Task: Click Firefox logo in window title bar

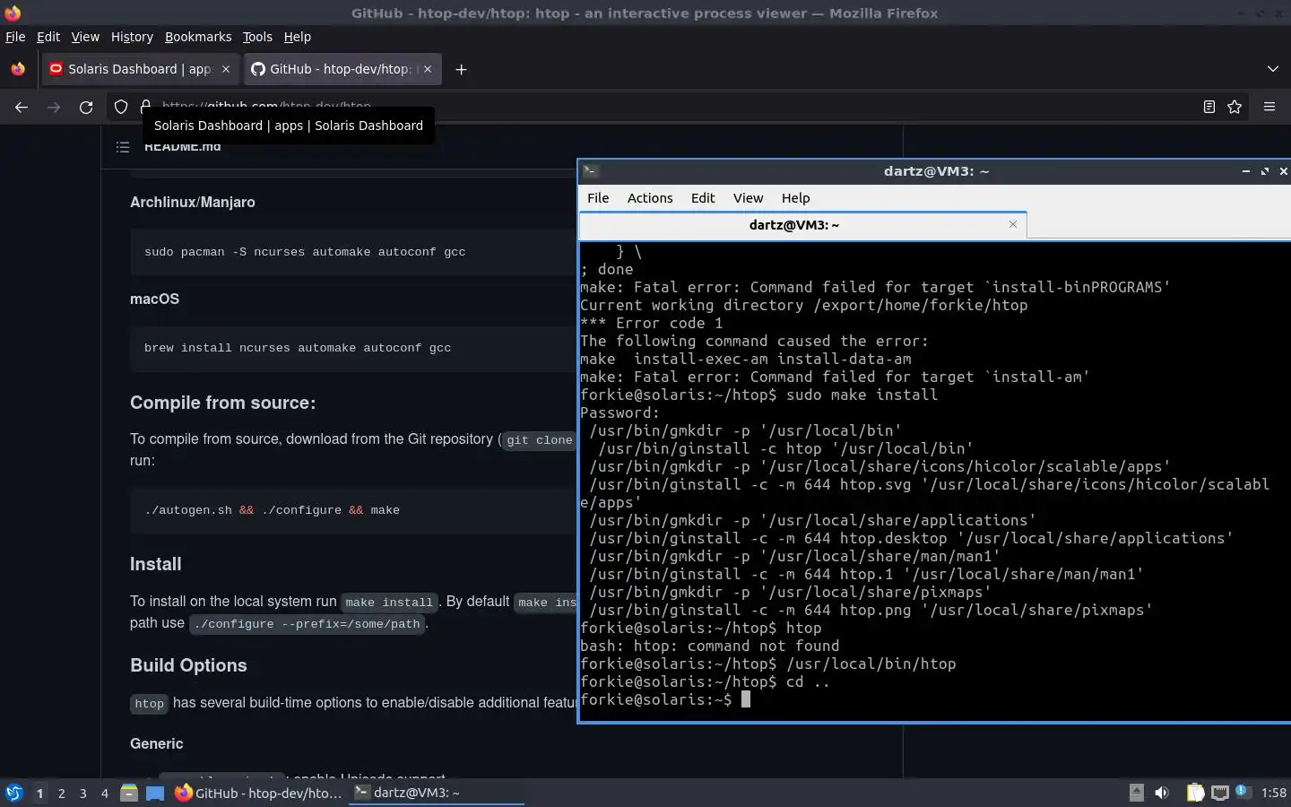Action: (13, 13)
